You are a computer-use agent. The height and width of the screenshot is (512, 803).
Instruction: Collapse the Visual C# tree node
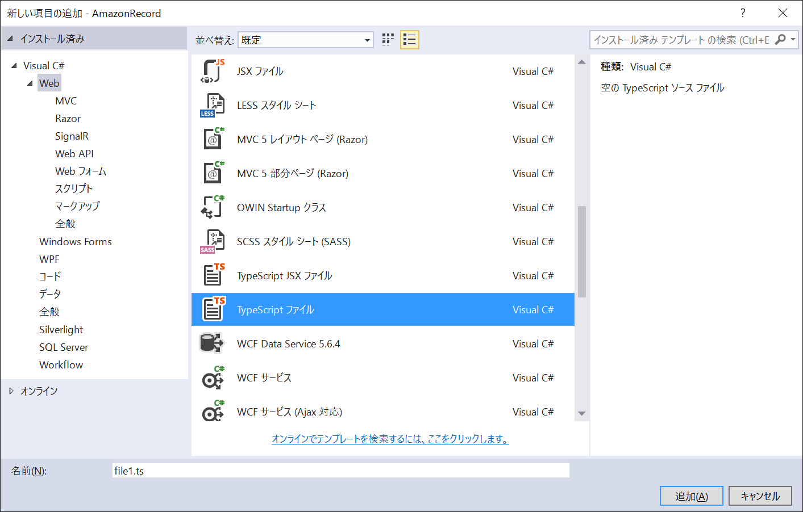click(14, 66)
